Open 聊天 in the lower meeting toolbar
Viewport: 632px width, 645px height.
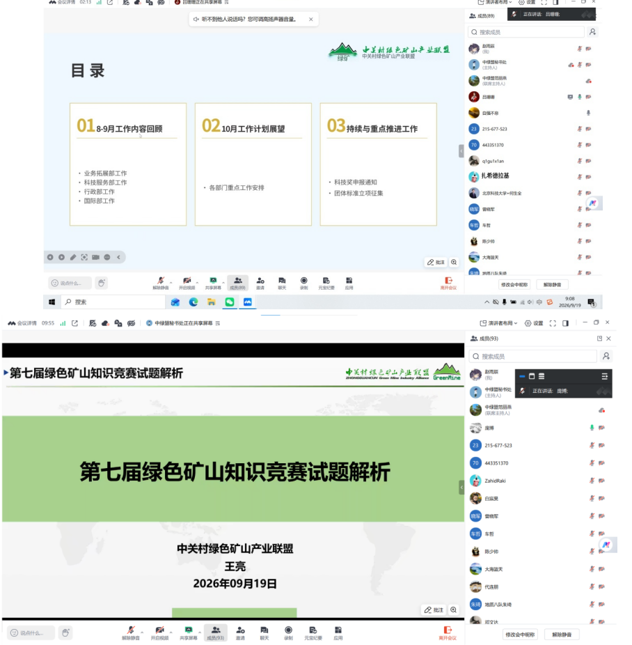coord(264,632)
